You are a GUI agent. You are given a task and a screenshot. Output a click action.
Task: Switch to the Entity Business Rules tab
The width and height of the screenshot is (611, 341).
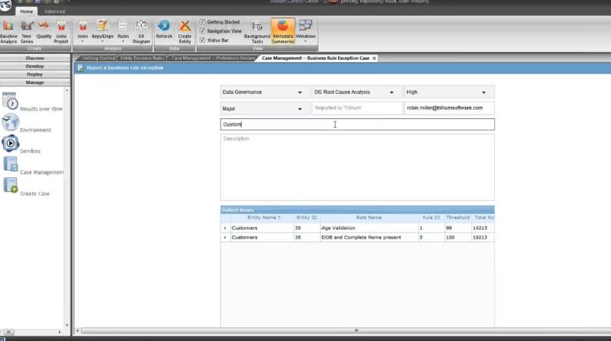(142, 58)
